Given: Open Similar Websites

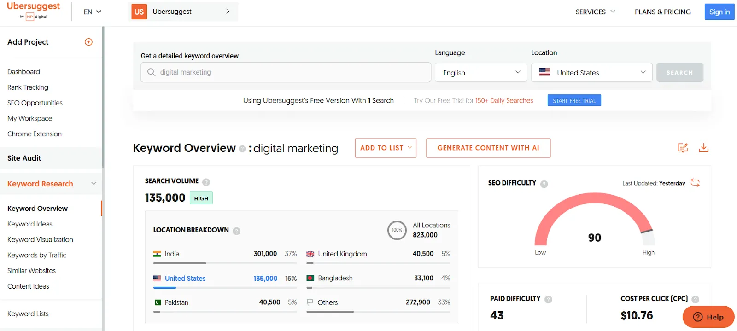Looking at the screenshot, I should point(31,271).
